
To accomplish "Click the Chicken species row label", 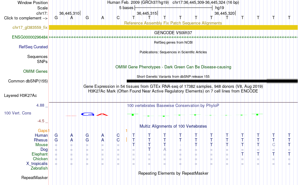I will coord(40,159).
